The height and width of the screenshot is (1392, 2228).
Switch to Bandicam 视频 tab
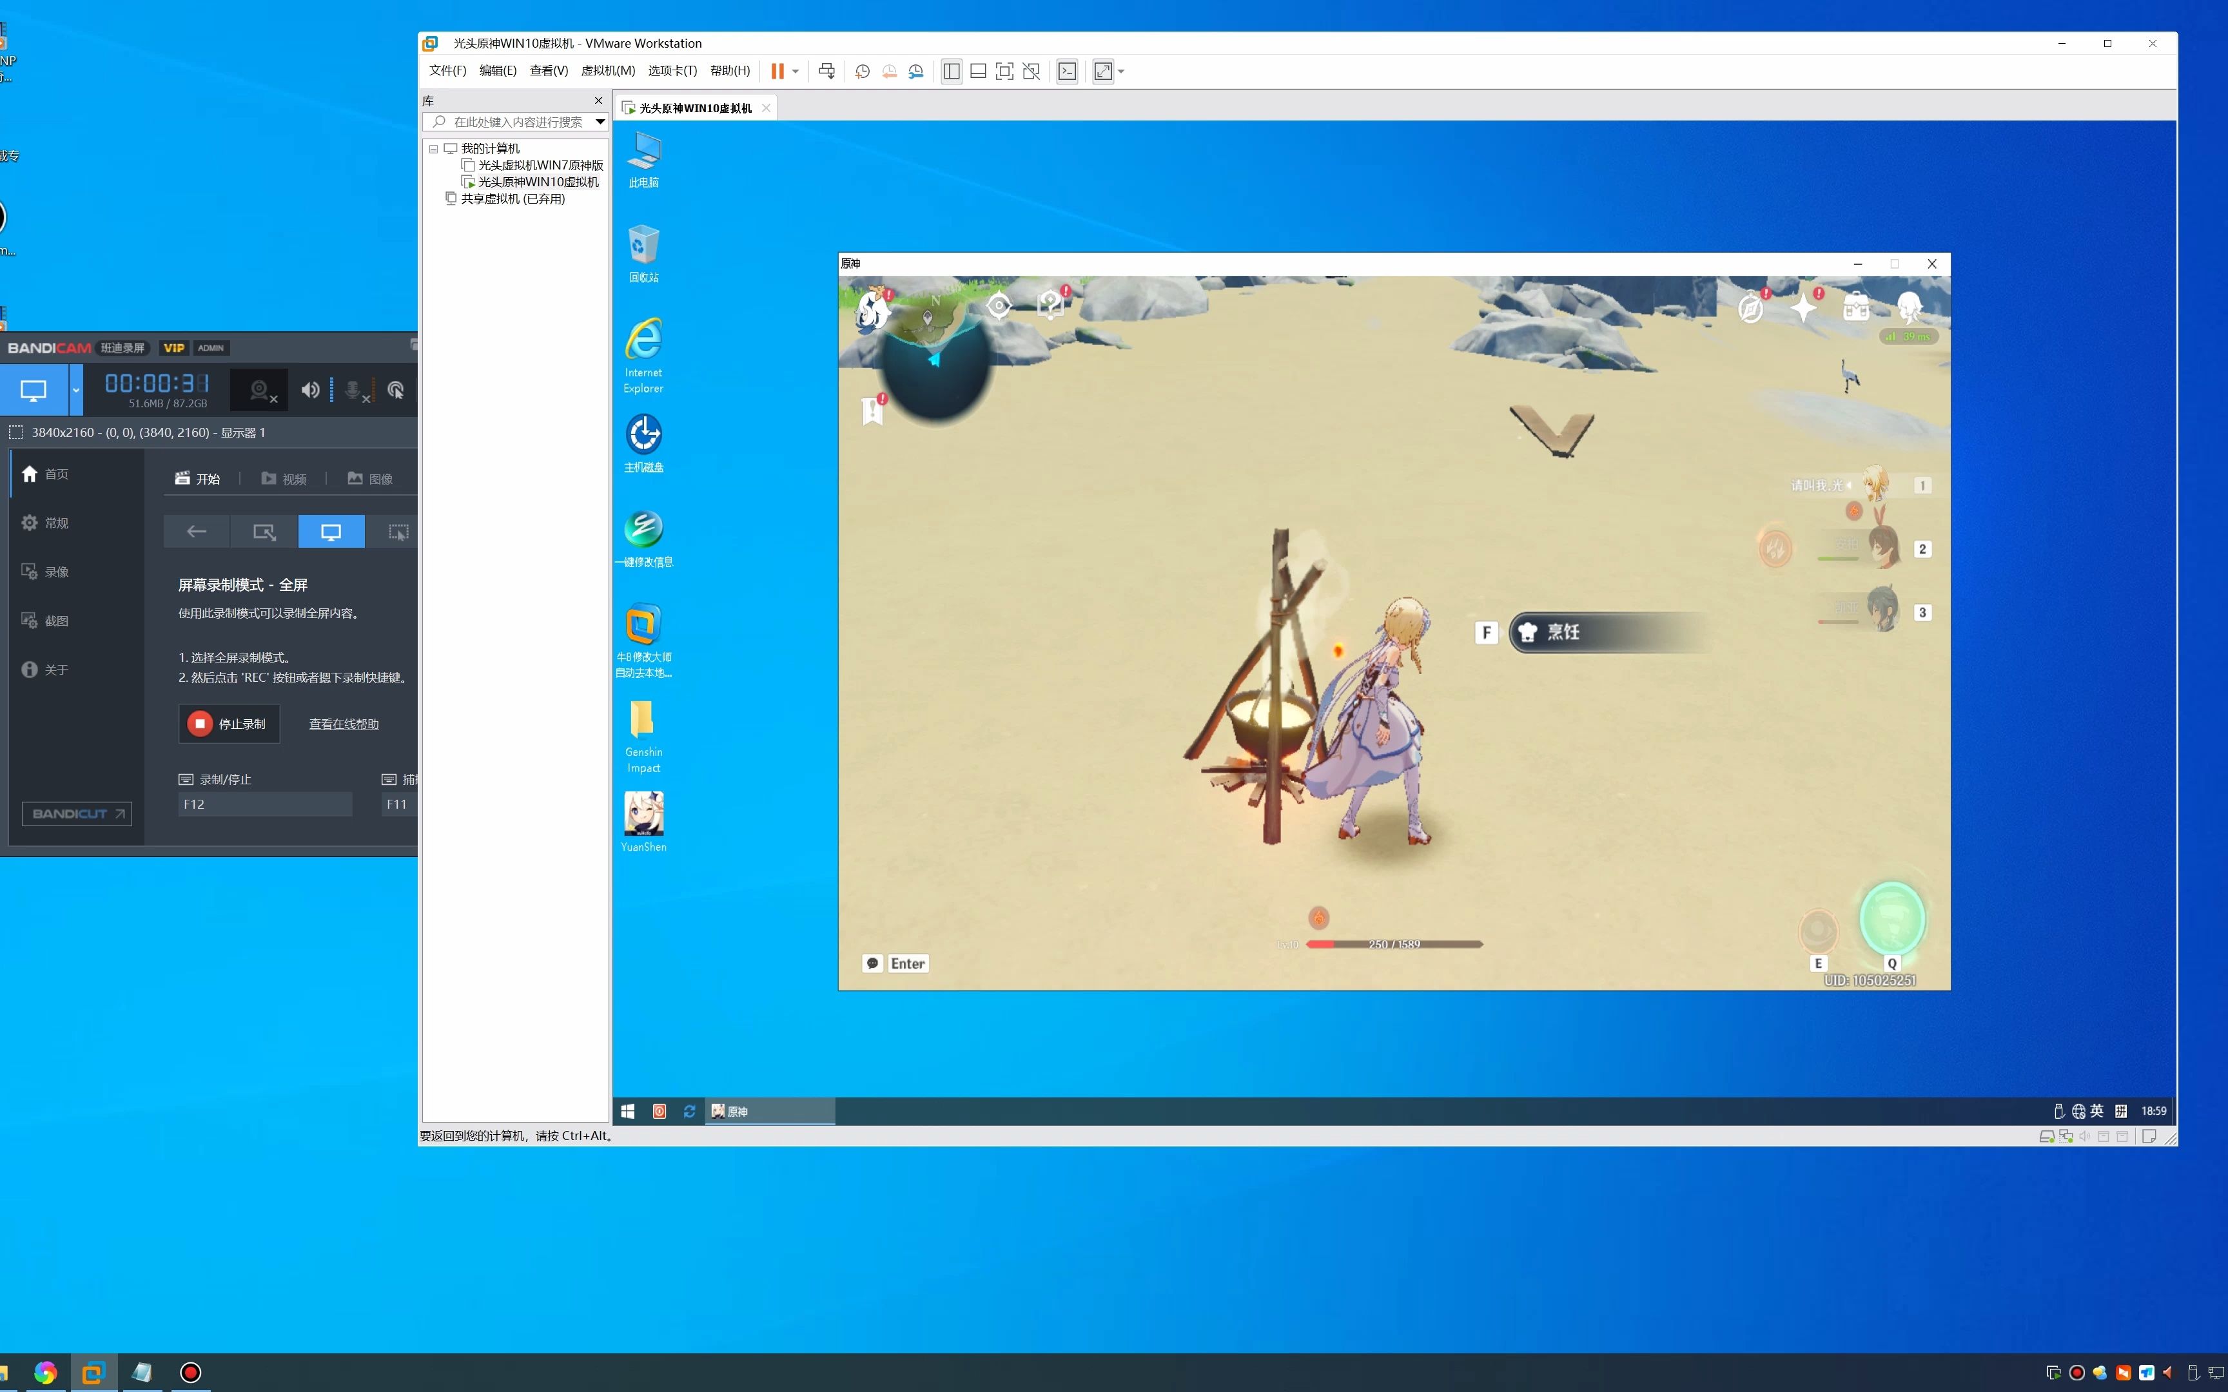284,479
